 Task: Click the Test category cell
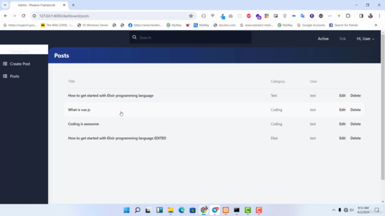click(x=274, y=95)
